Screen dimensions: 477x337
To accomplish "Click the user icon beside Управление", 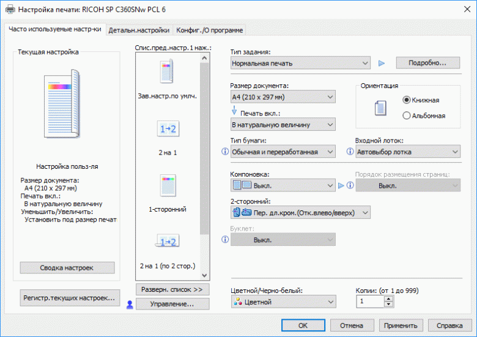I will [x=130, y=305].
